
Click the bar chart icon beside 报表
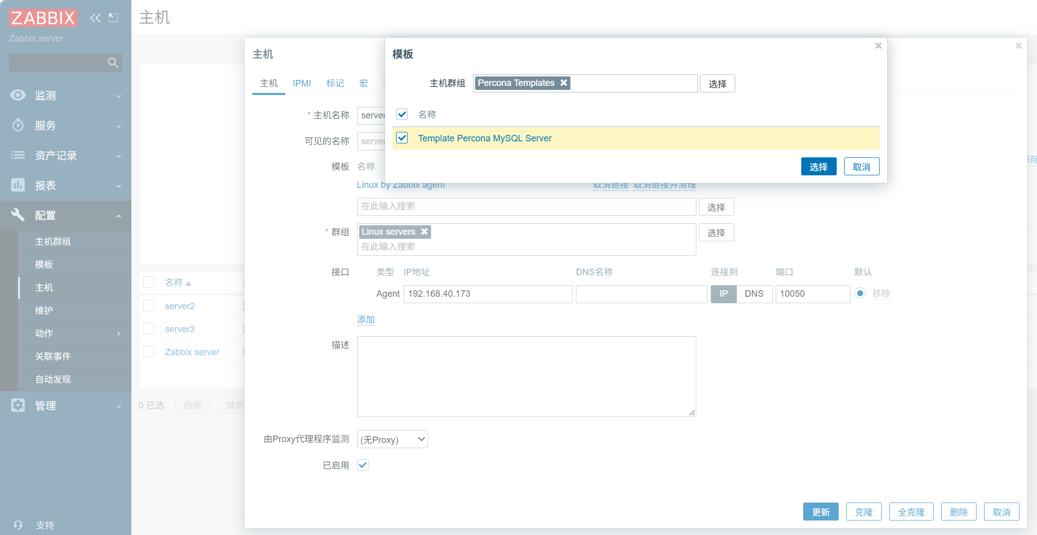tap(18, 185)
